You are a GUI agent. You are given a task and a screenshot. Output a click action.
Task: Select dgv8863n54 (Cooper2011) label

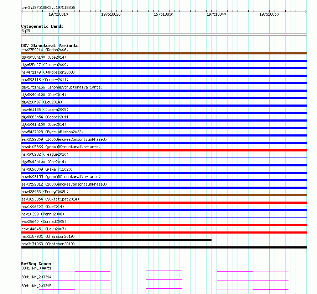(x=46, y=117)
